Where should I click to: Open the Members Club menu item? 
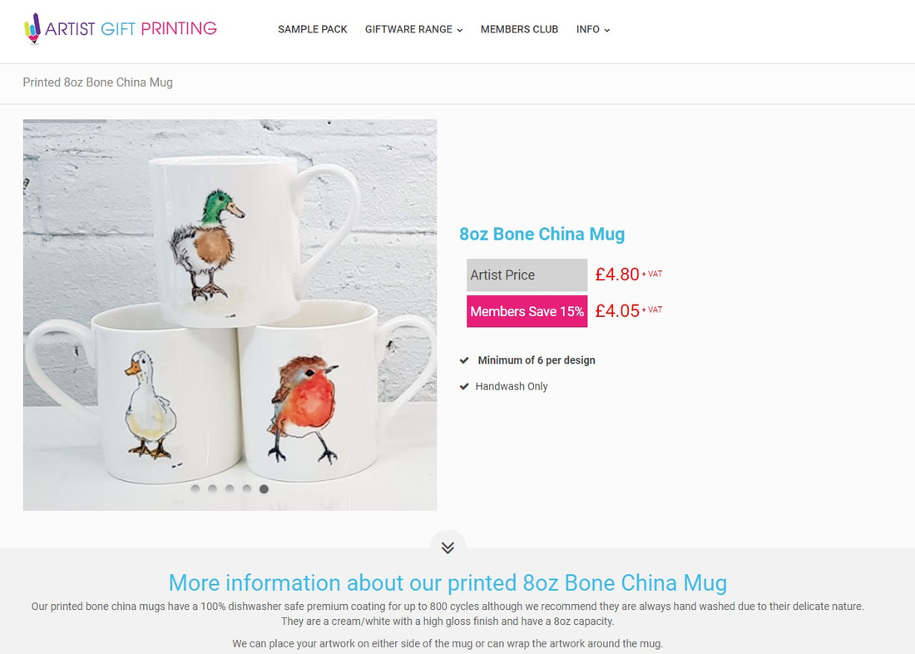point(519,29)
